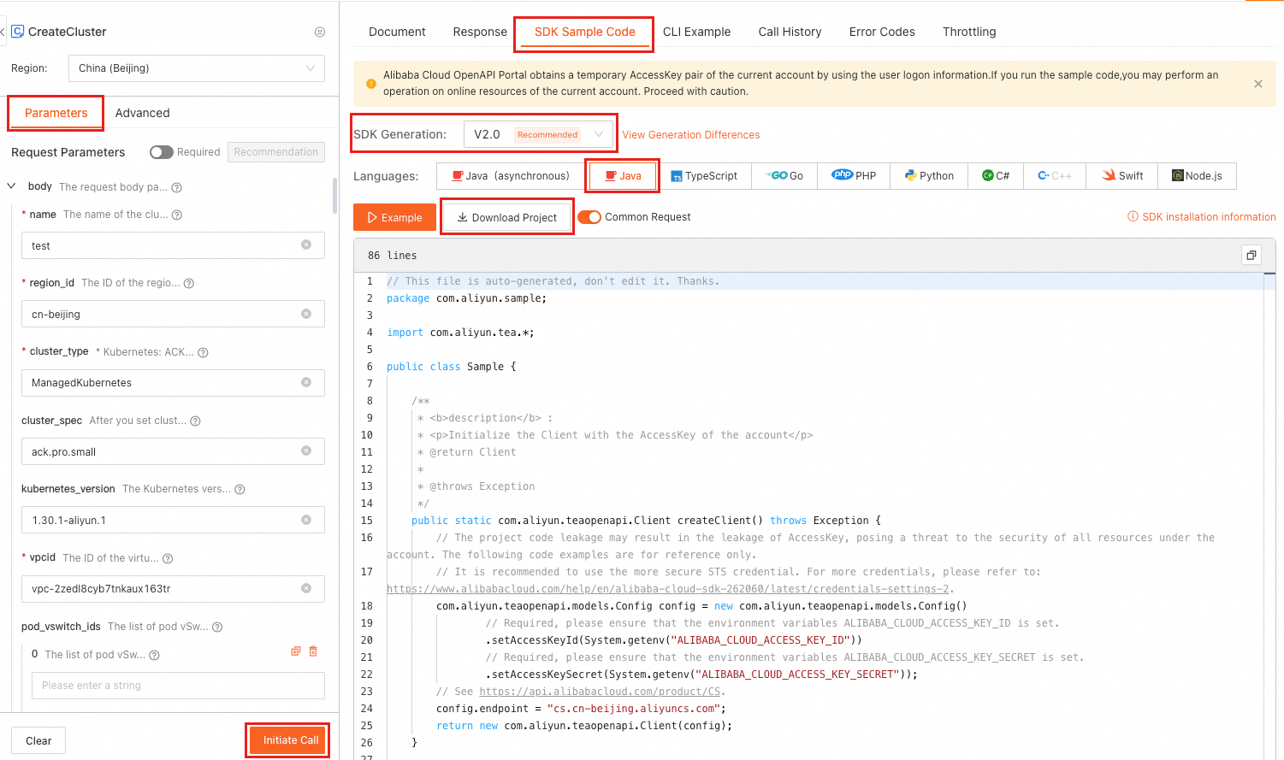Open the SDK Generation V2.0 dropdown

[538, 134]
